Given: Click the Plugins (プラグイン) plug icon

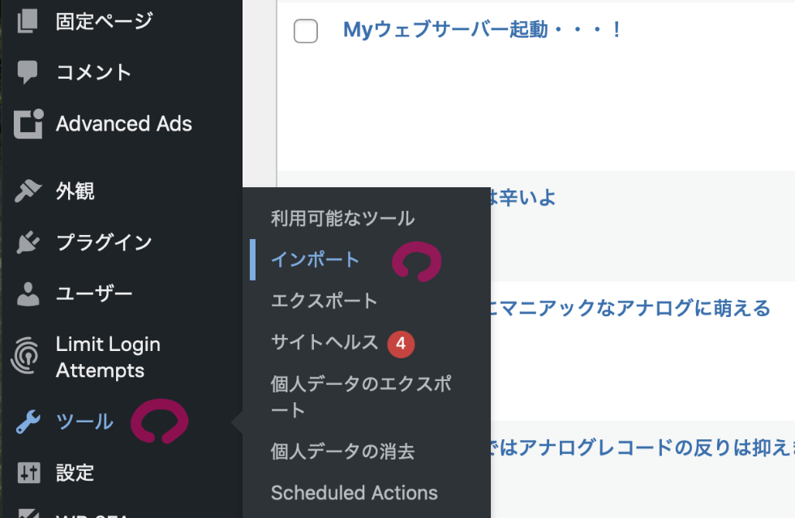Looking at the screenshot, I should (x=28, y=242).
